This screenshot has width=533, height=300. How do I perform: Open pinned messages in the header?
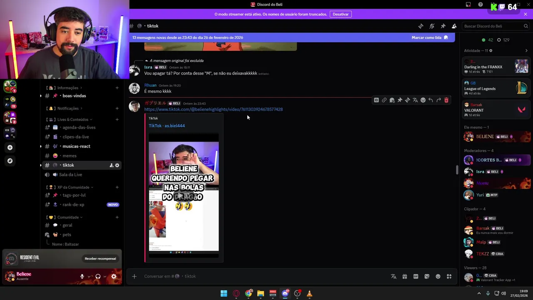(x=443, y=26)
